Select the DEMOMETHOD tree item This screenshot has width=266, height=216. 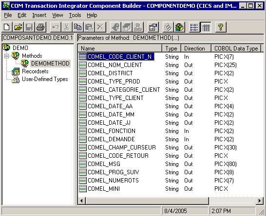pyautogui.click(x=50, y=64)
